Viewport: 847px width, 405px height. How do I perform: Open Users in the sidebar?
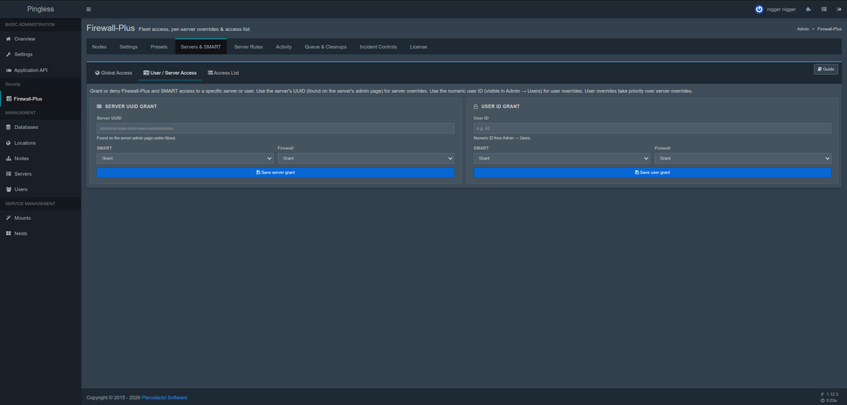click(x=40, y=189)
